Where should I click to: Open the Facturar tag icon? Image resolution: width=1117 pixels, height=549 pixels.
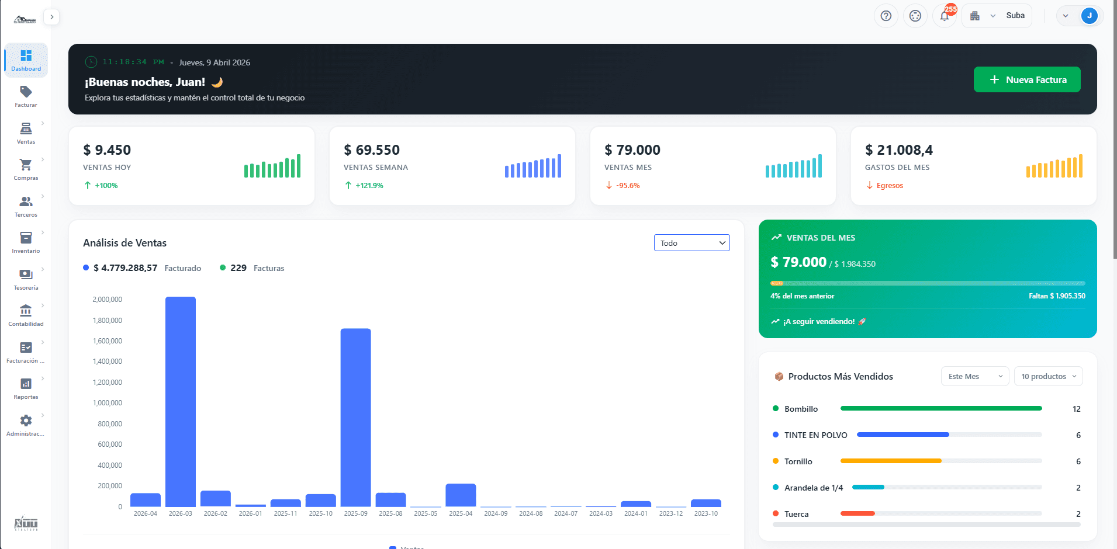pos(26,92)
